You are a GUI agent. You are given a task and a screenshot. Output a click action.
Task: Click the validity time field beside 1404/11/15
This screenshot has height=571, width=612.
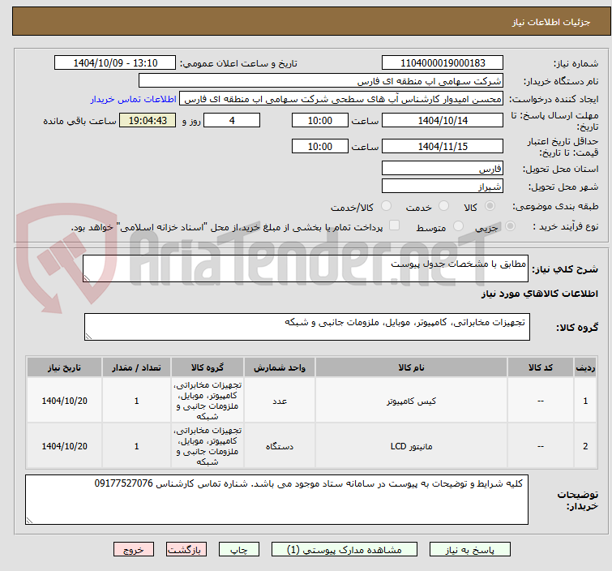319,147
